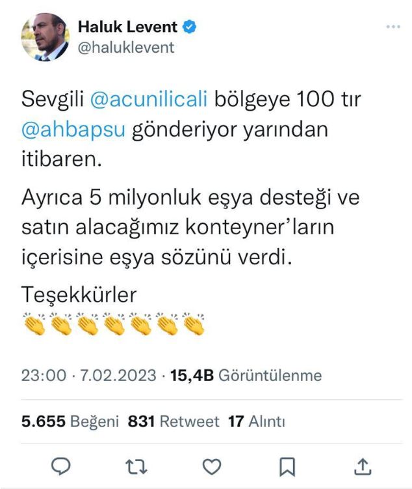
Task: Open Haluk Levent's profile picture
Action: 45,37
